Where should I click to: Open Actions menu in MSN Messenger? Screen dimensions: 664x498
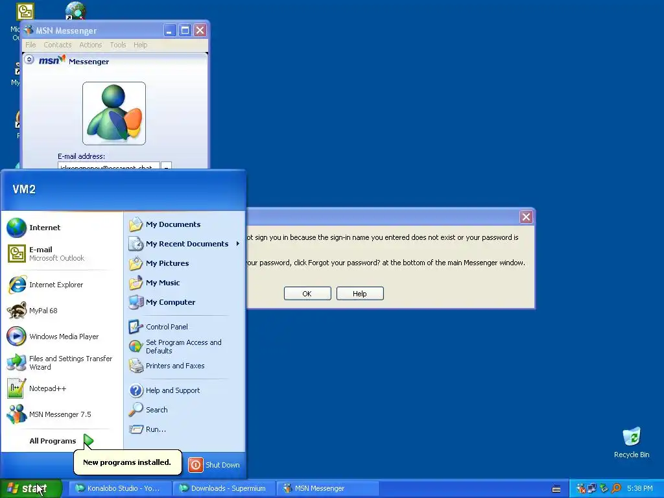click(91, 45)
